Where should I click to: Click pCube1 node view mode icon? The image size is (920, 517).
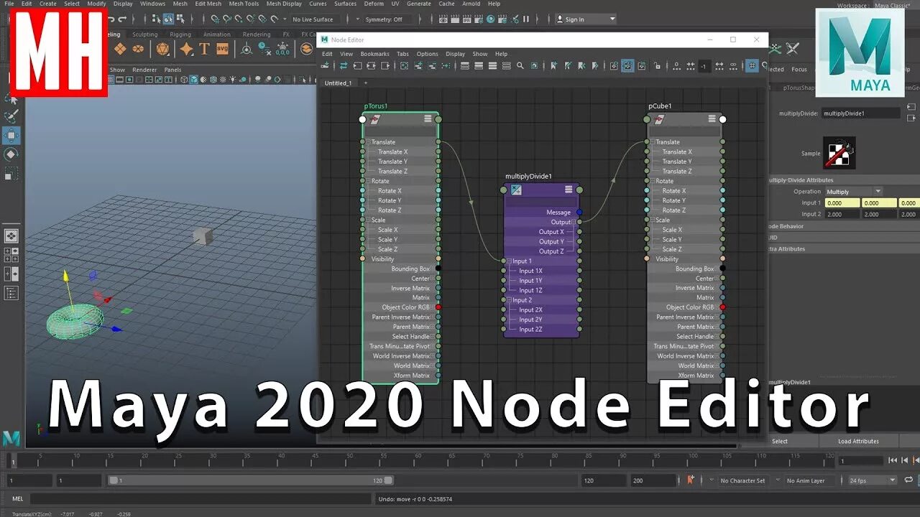[712, 118]
